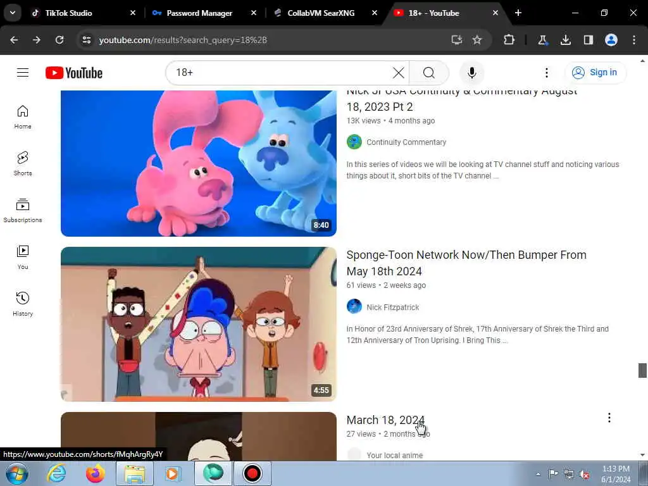This screenshot has height=486, width=648.
Task: Open the Continuity Commentary channel avatar
Action: (354, 142)
